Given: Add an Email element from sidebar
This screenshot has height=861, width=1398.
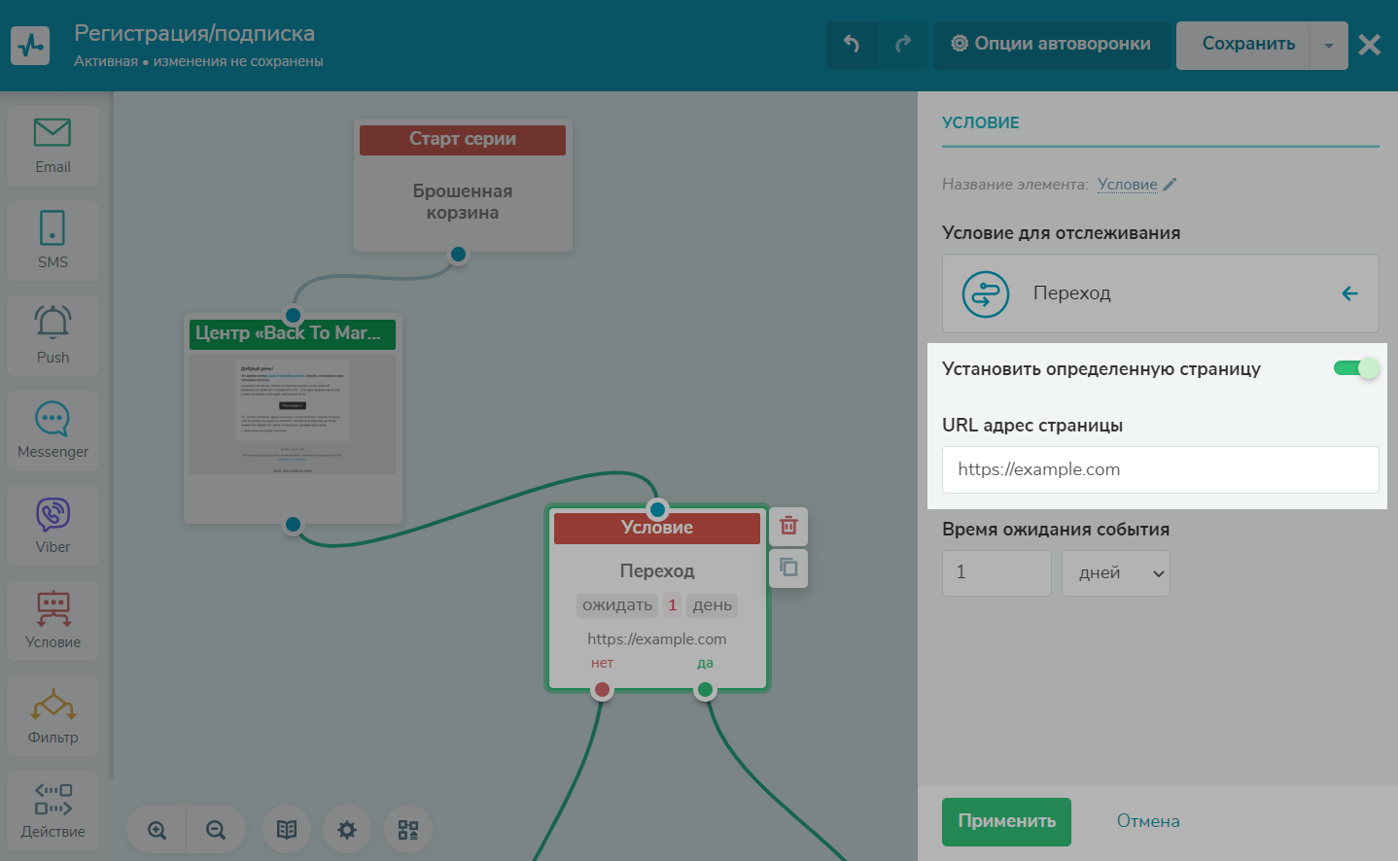Looking at the screenshot, I should tap(52, 146).
